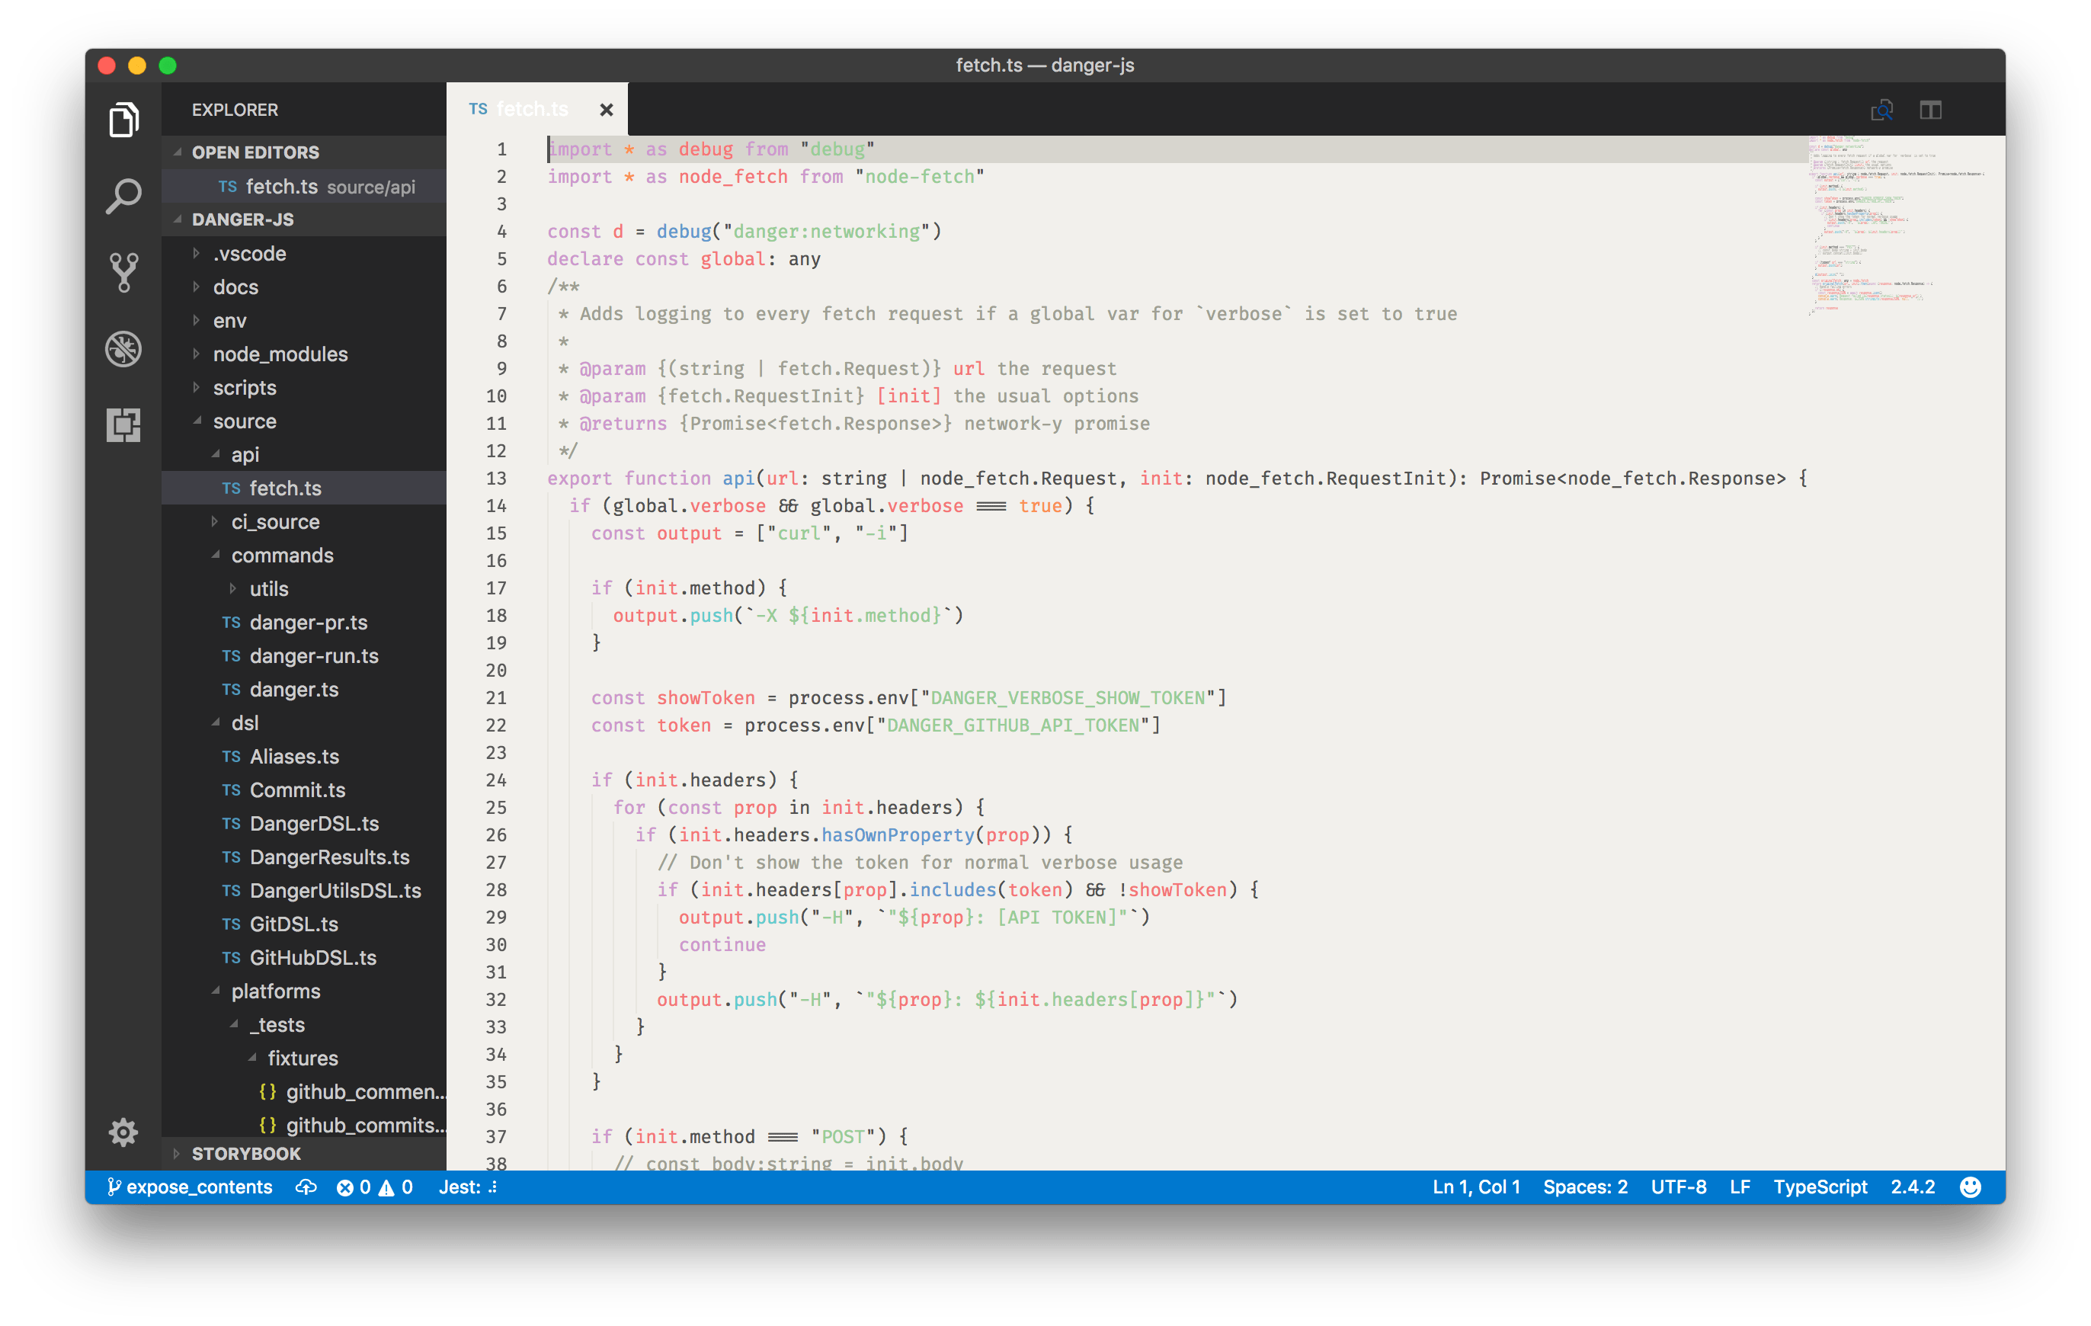Open the Search panel in the activity bar

pos(123,197)
